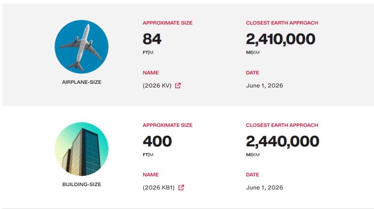Open the (2026 KV) asteroid name link
Image resolution: width=374 pixels, height=209 pixels.
157,86
